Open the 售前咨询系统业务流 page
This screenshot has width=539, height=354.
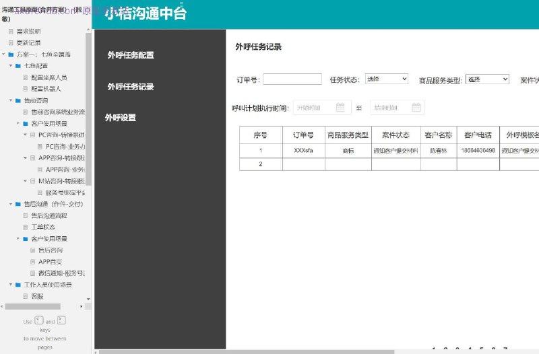[x=58, y=112]
